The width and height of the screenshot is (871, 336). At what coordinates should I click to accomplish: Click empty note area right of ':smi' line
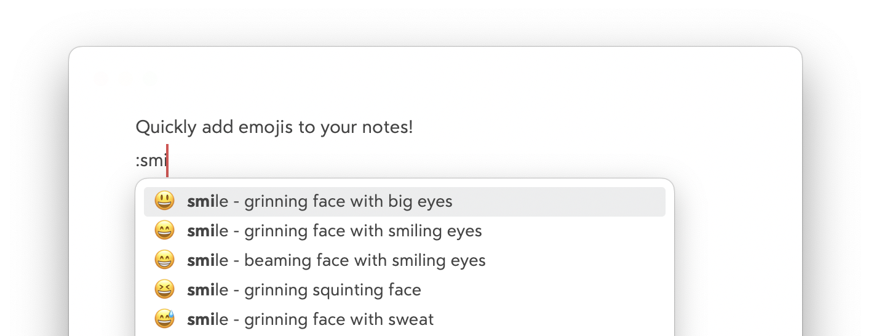pos(431,161)
